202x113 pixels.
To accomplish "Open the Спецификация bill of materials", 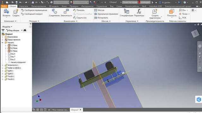I will click(126, 13).
